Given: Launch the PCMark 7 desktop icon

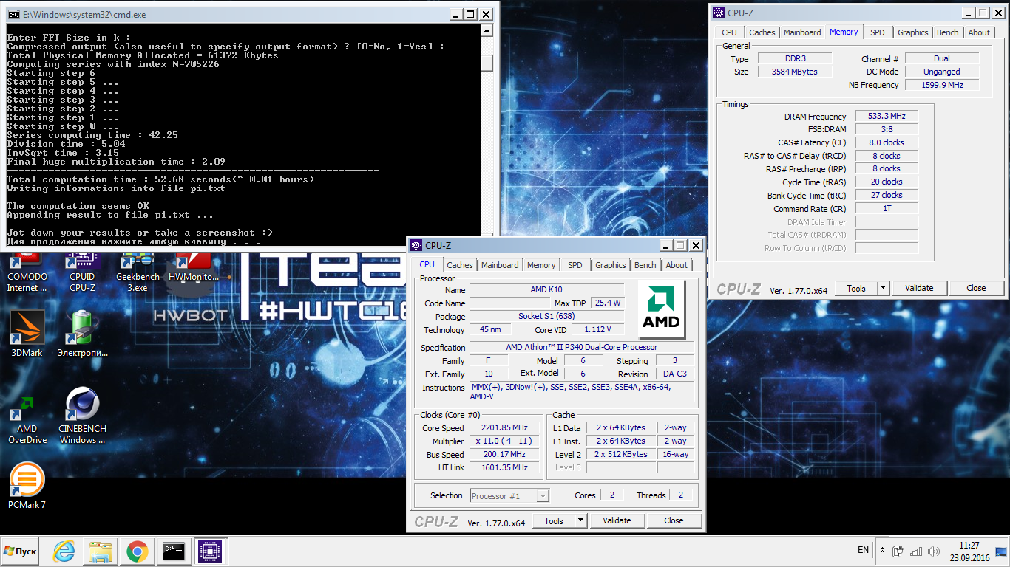Looking at the screenshot, I should pos(27,486).
